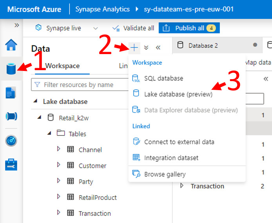Click the SQL database icon in menu
The height and width of the screenshot is (223, 272).
(136, 78)
